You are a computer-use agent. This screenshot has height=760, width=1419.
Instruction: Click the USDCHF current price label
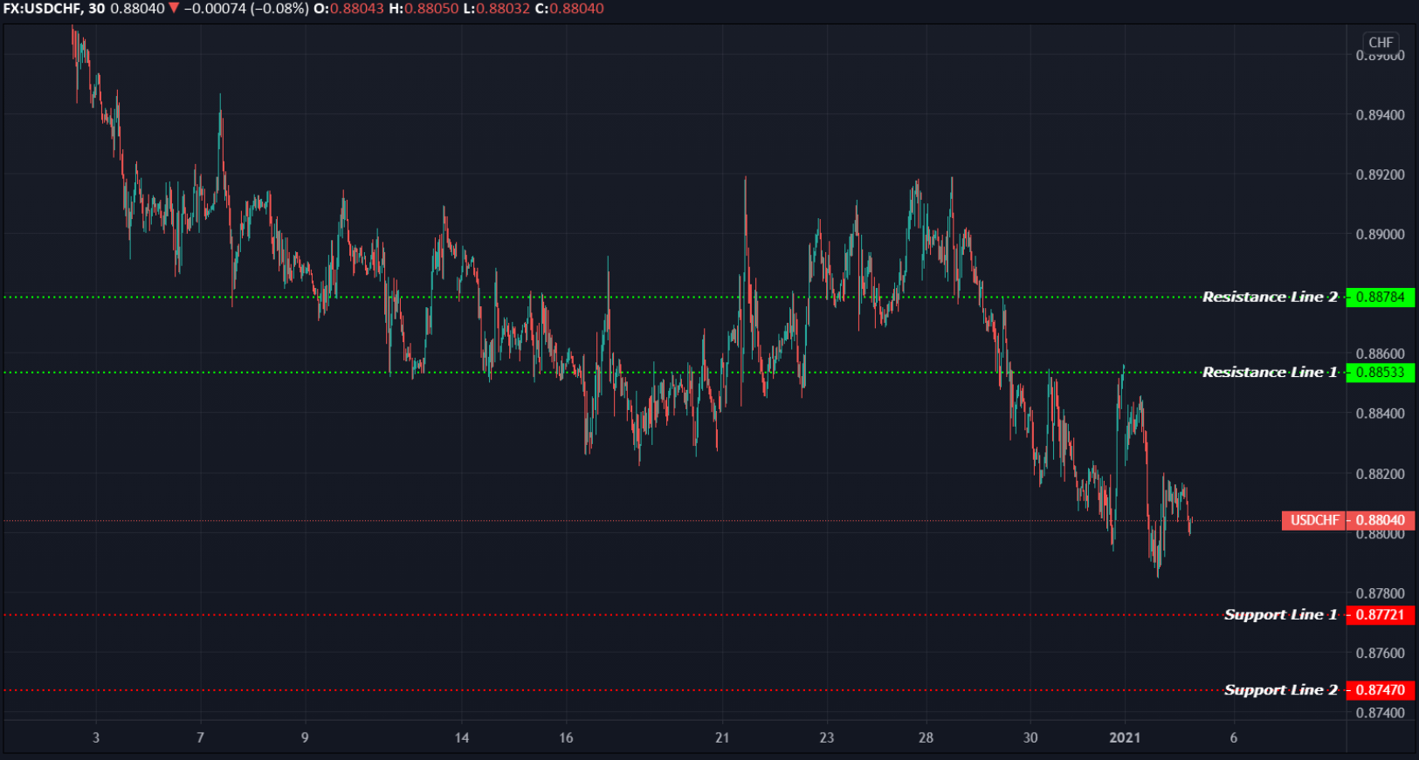coord(1314,520)
